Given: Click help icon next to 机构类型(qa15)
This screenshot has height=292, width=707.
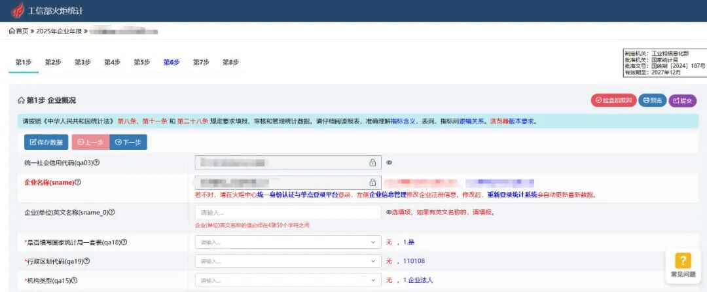Looking at the screenshot, I should (x=75, y=280).
